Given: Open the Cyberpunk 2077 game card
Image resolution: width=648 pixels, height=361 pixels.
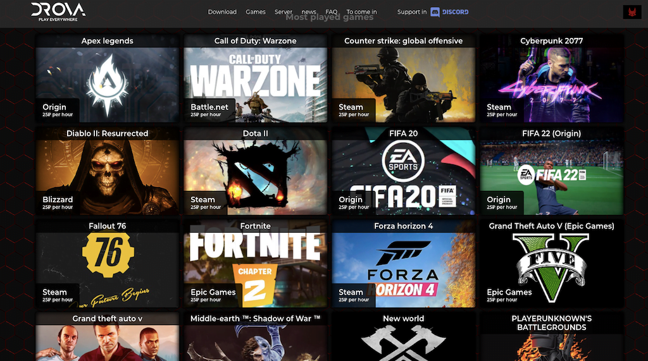Looking at the screenshot, I should coord(552,78).
